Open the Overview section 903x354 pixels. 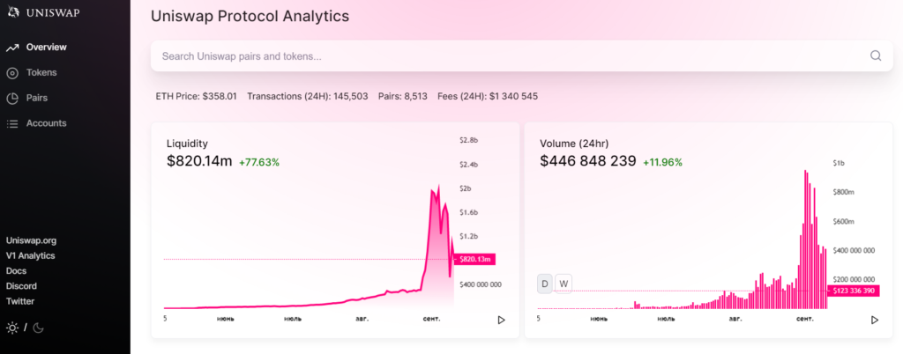pos(46,48)
